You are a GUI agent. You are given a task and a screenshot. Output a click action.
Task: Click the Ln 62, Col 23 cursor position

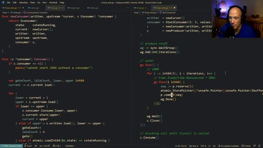(x=181, y=146)
